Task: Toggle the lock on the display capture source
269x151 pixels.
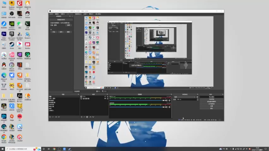Action: 108,99
